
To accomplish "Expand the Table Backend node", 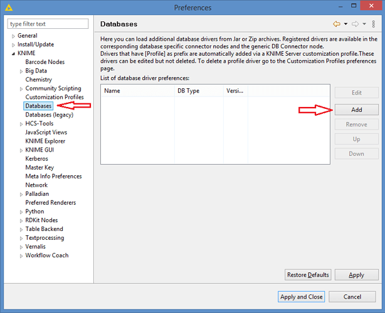I will click(x=21, y=230).
